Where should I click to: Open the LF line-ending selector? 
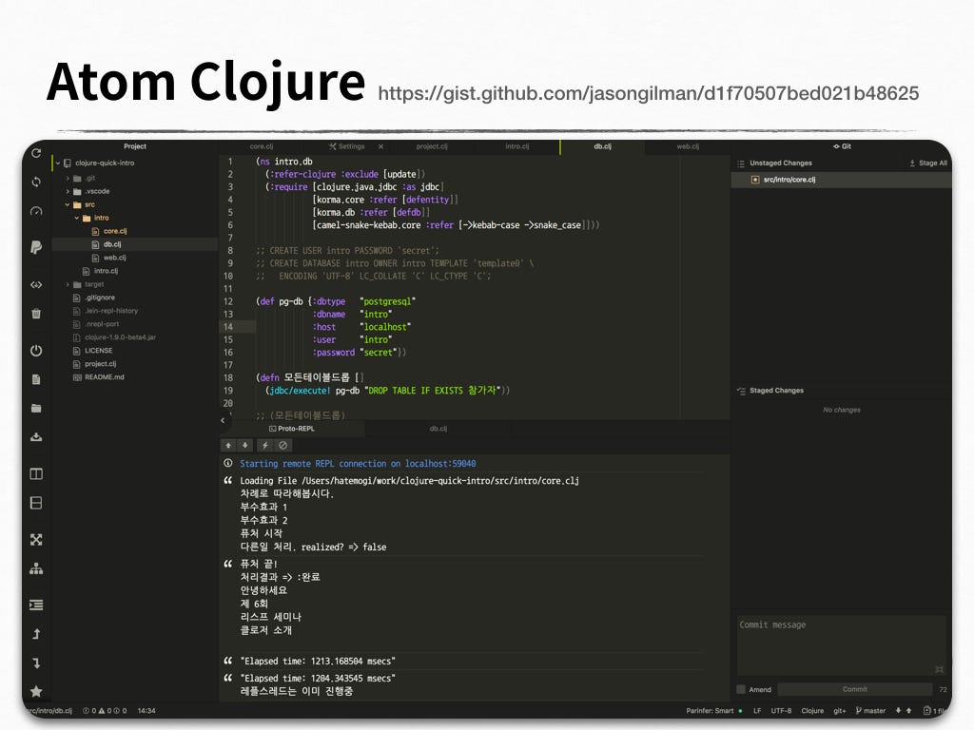(757, 711)
